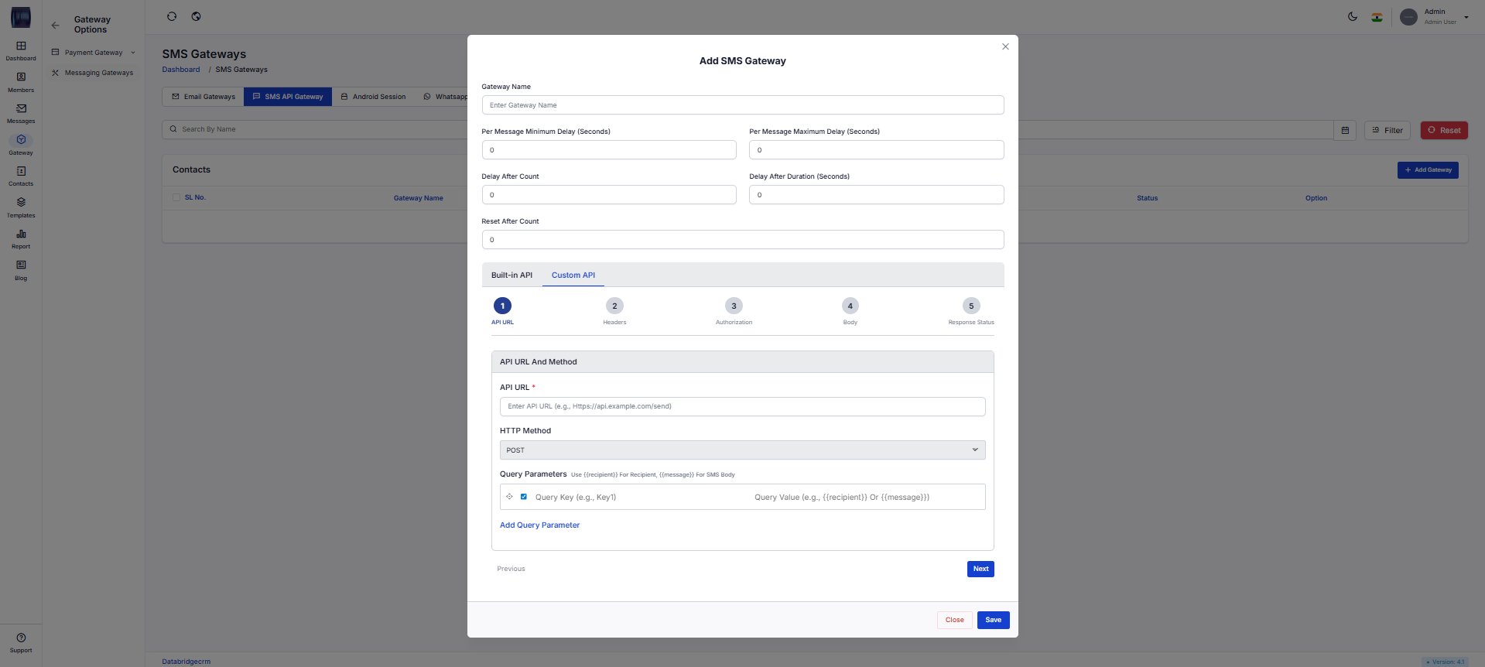This screenshot has height=667, width=1485.
Task: Click the Gateway Name input field
Action: point(742,105)
